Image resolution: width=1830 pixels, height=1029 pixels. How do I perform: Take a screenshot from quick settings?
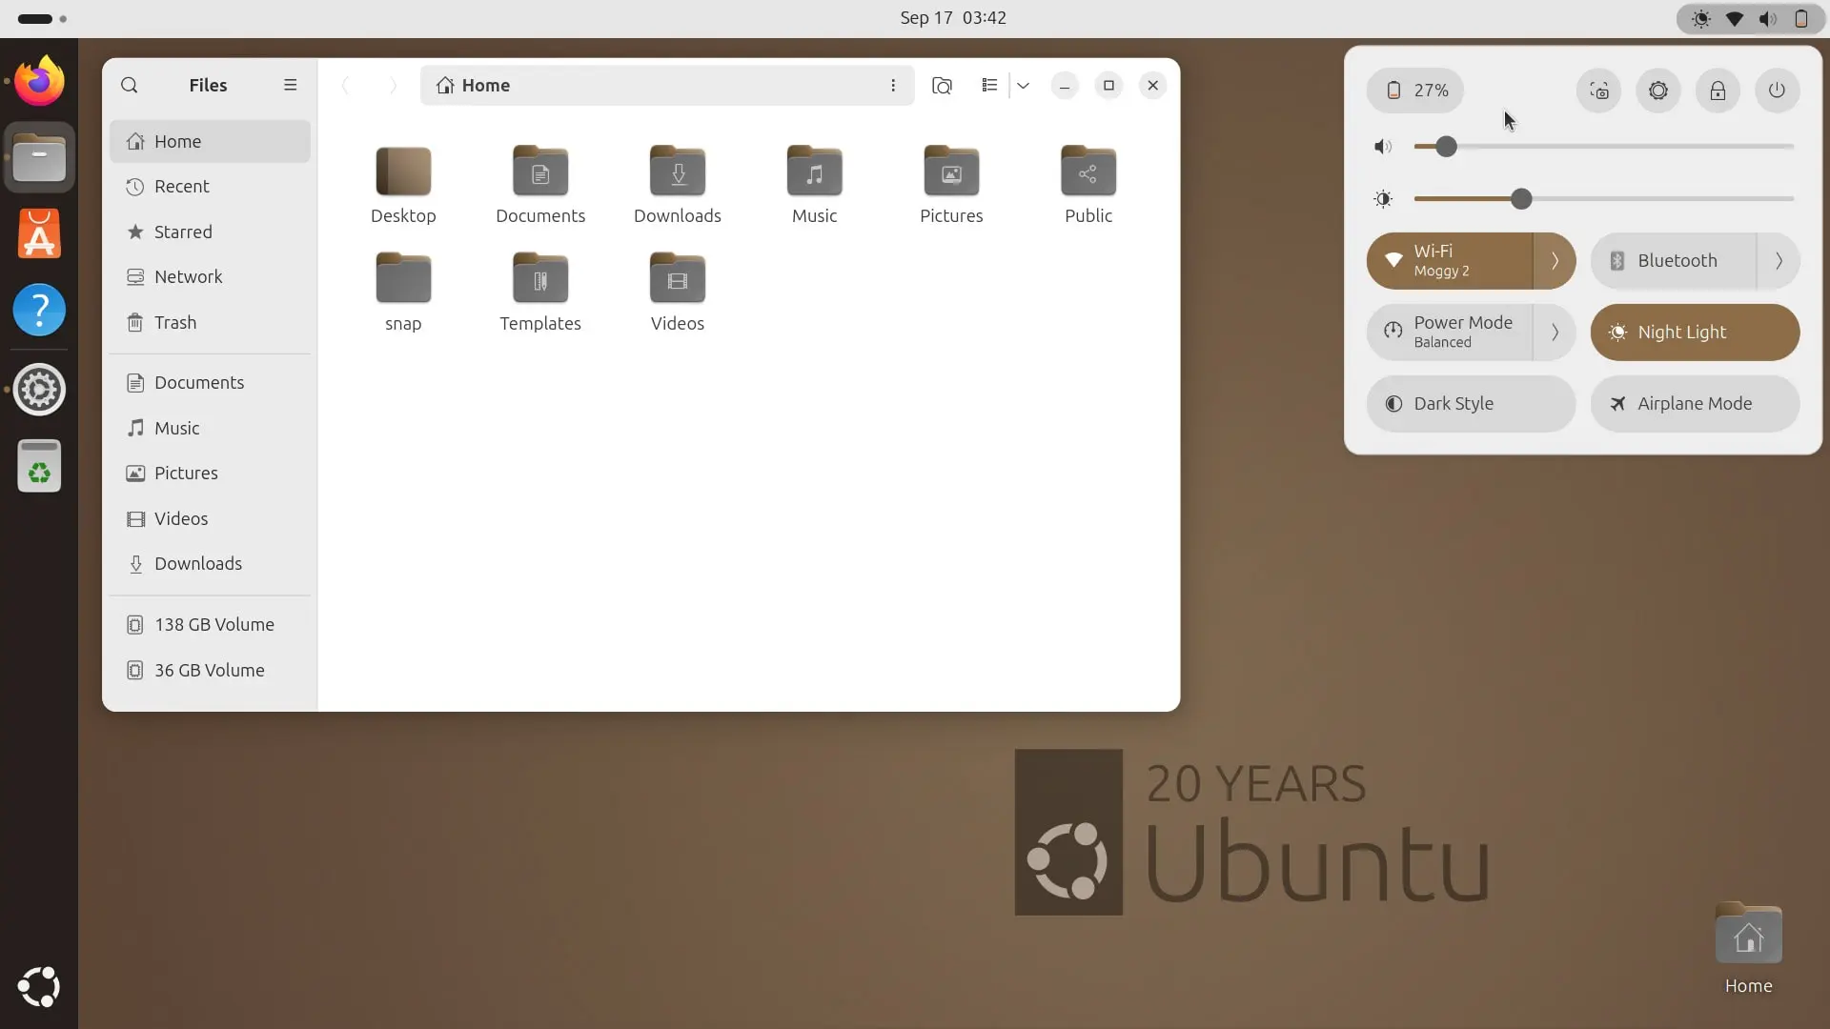click(x=1598, y=91)
